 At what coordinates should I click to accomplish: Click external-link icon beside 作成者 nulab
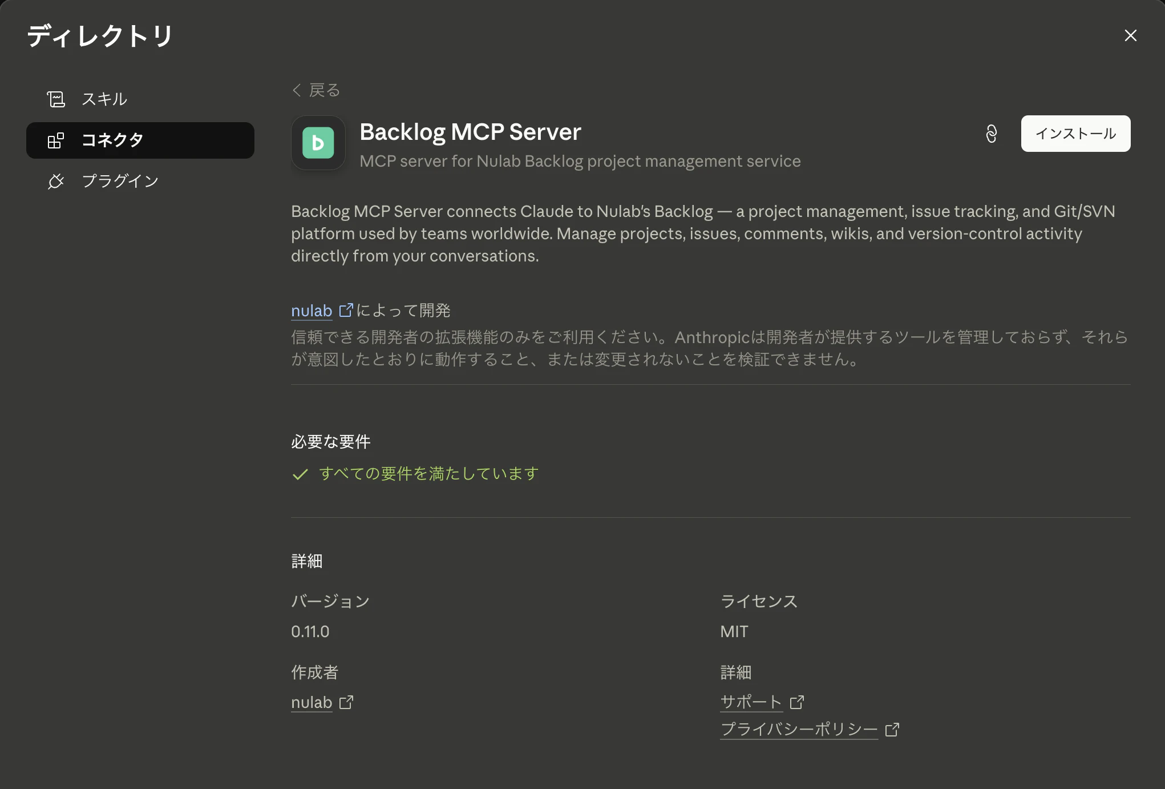(x=346, y=702)
